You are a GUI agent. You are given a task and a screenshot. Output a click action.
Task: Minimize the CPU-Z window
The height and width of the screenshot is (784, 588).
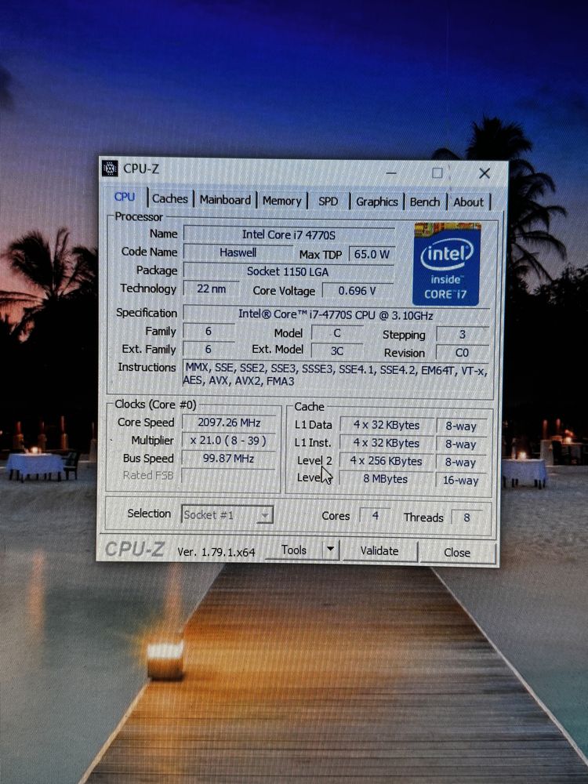pos(391,172)
